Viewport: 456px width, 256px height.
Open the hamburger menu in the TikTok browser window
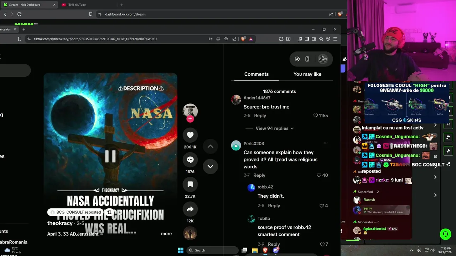click(335, 39)
